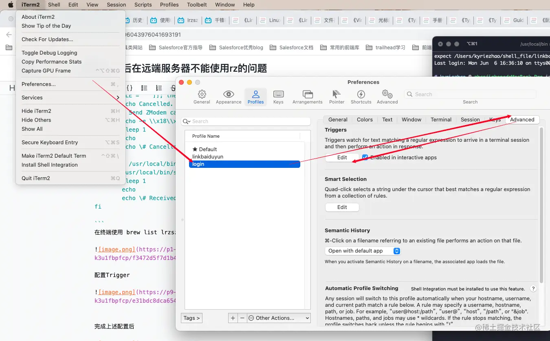
Task: Click the Profile Name column header
Action: click(206, 136)
